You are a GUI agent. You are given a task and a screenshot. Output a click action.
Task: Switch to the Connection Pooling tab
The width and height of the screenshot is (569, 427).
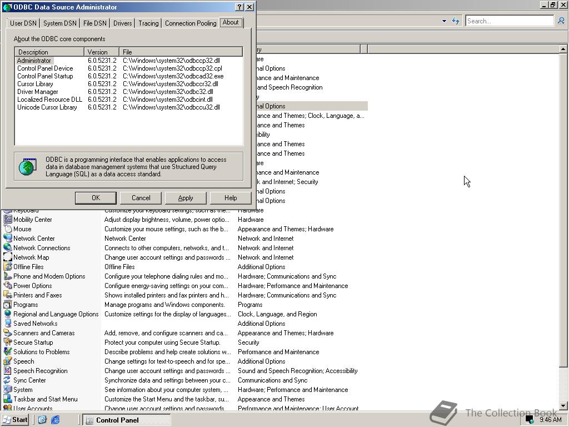191,23
